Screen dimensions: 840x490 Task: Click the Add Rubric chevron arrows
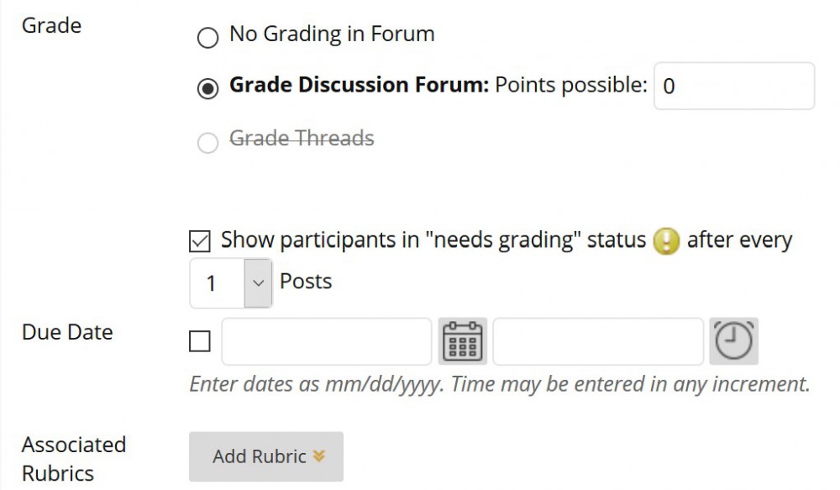pos(318,456)
